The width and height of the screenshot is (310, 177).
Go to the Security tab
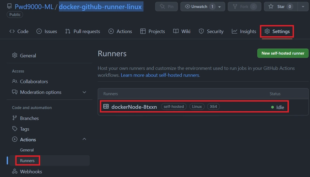tap(211, 31)
